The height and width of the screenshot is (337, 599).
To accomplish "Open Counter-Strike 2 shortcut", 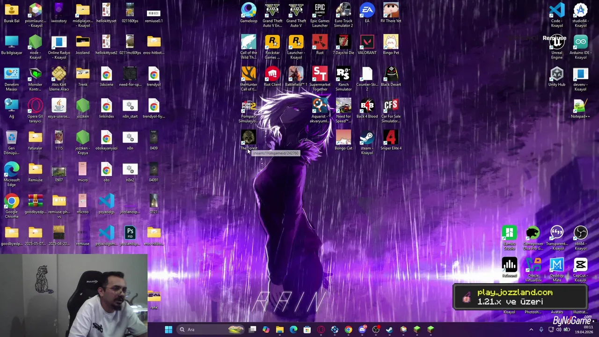I will point(367,79).
